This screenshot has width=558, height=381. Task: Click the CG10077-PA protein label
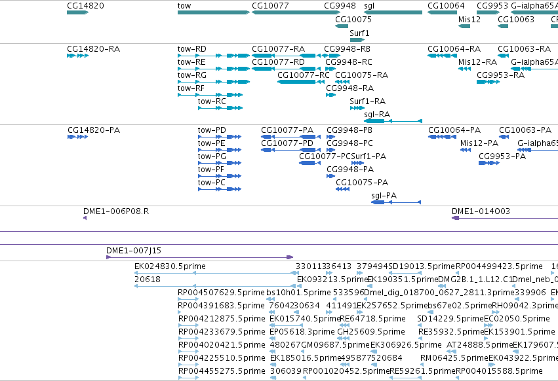pyautogui.click(x=287, y=130)
